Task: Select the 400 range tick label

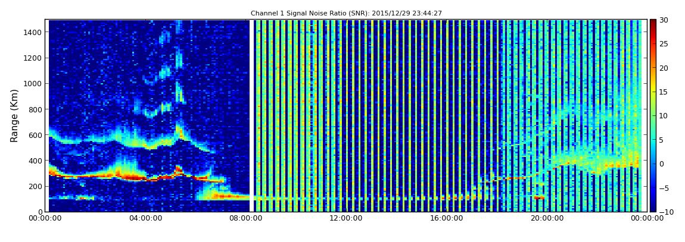Action: click(x=35, y=161)
